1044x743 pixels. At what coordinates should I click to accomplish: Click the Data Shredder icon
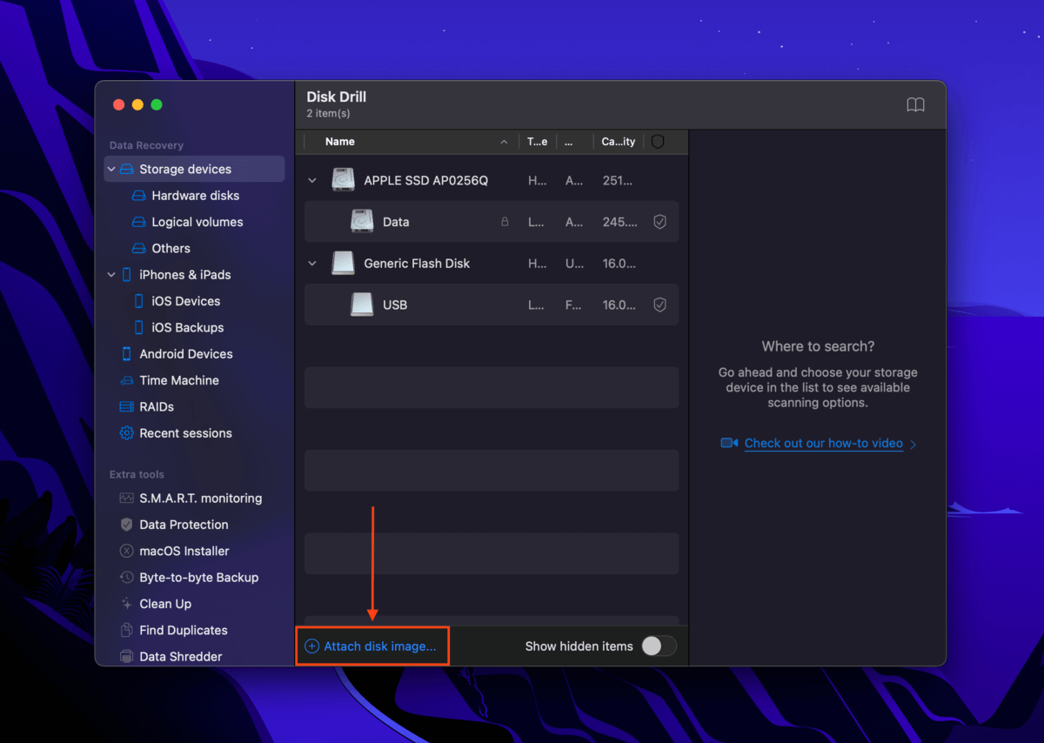tap(126, 657)
